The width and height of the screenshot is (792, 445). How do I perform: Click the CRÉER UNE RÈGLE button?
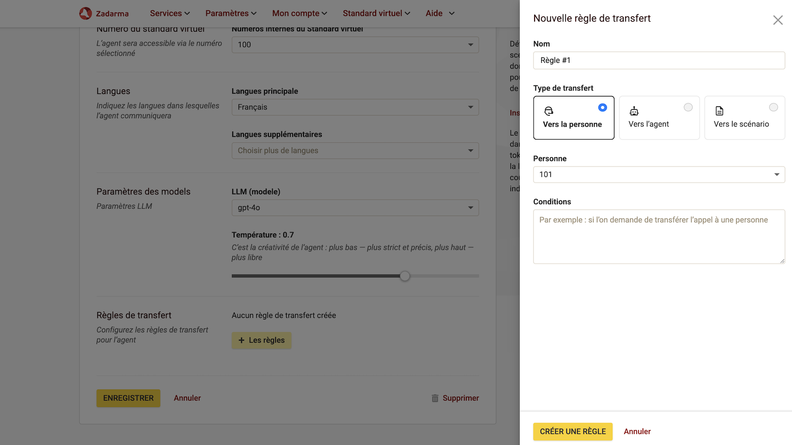click(573, 431)
